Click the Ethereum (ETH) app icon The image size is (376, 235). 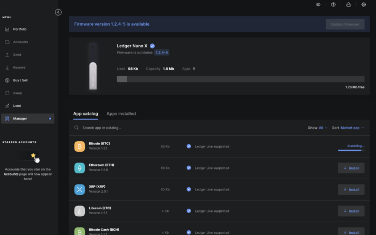[x=79, y=168]
